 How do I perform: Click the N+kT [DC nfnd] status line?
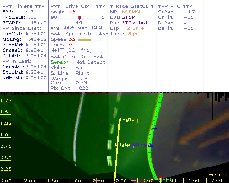tap(71, 50)
